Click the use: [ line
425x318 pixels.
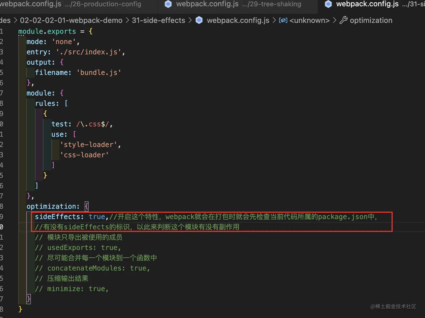[x=64, y=134]
